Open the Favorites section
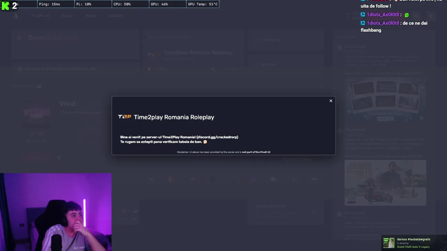This screenshot has height=251, width=447. [x=286, y=40]
